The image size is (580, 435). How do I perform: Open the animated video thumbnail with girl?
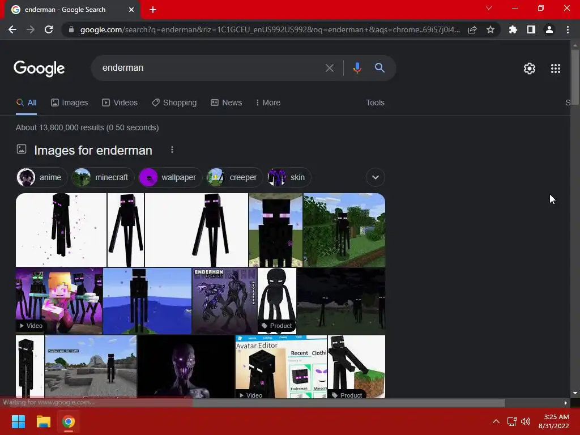pos(59,301)
